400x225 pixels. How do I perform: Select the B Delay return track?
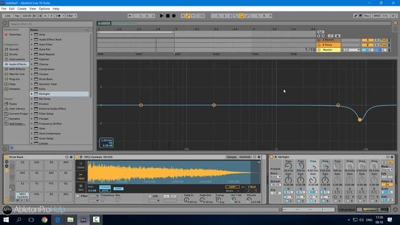pyautogui.click(x=329, y=45)
